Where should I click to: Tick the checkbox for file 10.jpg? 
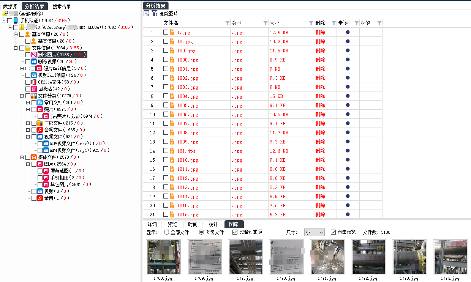coord(166,41)
